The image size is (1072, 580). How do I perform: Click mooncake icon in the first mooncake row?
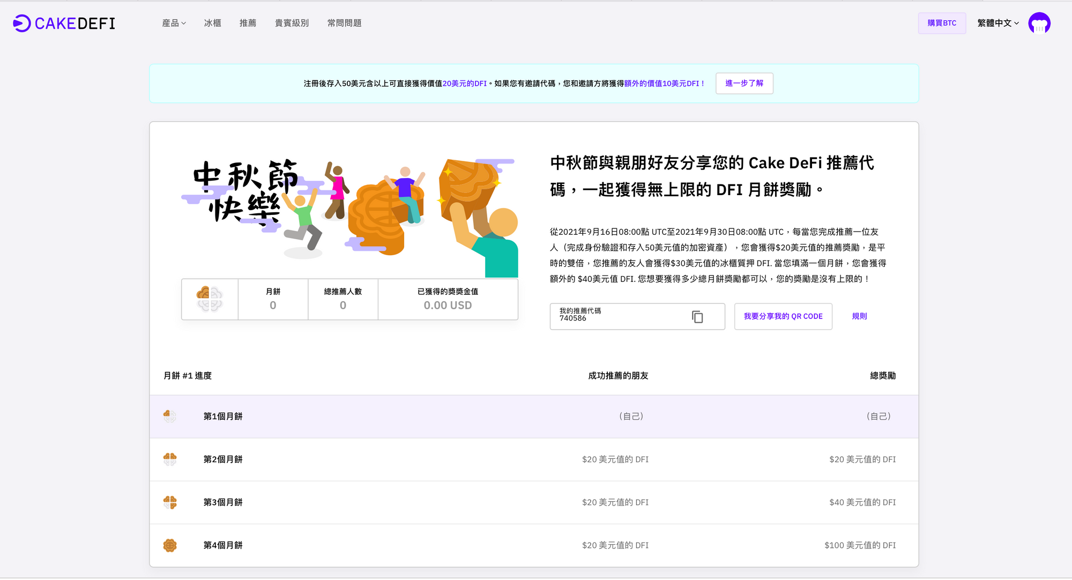pyautogui.click(x=170, y=417)
